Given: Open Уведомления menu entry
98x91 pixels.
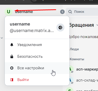Looking at the screenshot, I should 37,45.
